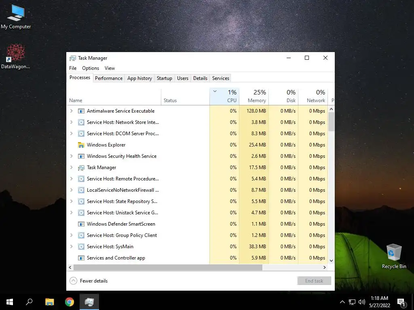Show hidden icons tray chevron
Viewport: 414px width, 310px height.
coord(342,302)
